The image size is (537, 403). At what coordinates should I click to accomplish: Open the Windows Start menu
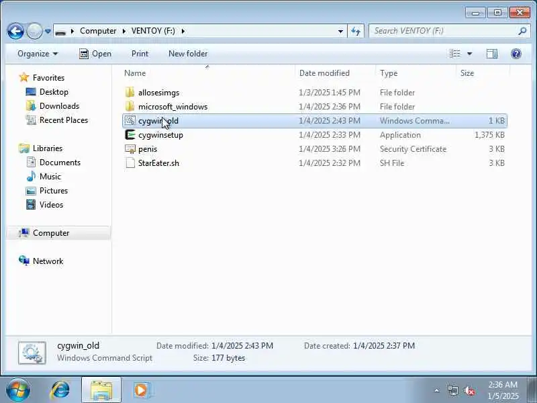coord(18,390)
